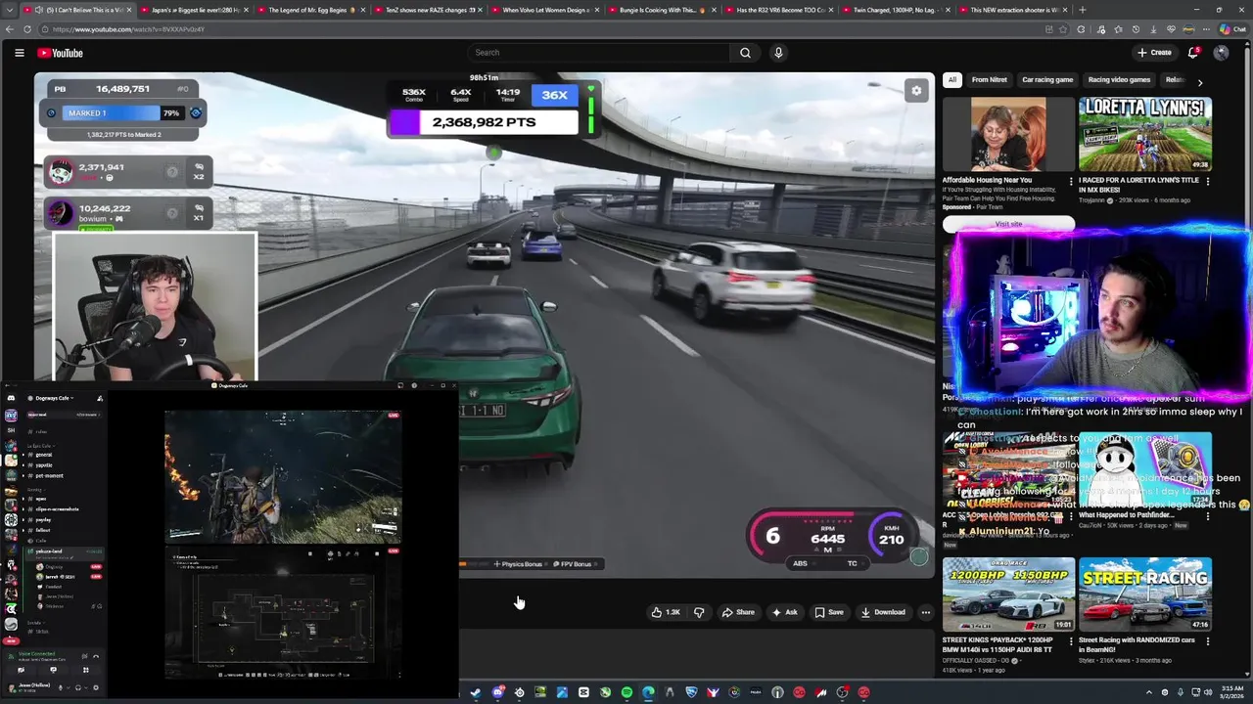Image resolution: width=1253 pixels, height=704 pixels.
Task: Open video player settings gear
Action: pyautogui.click(x=916, y=91)
